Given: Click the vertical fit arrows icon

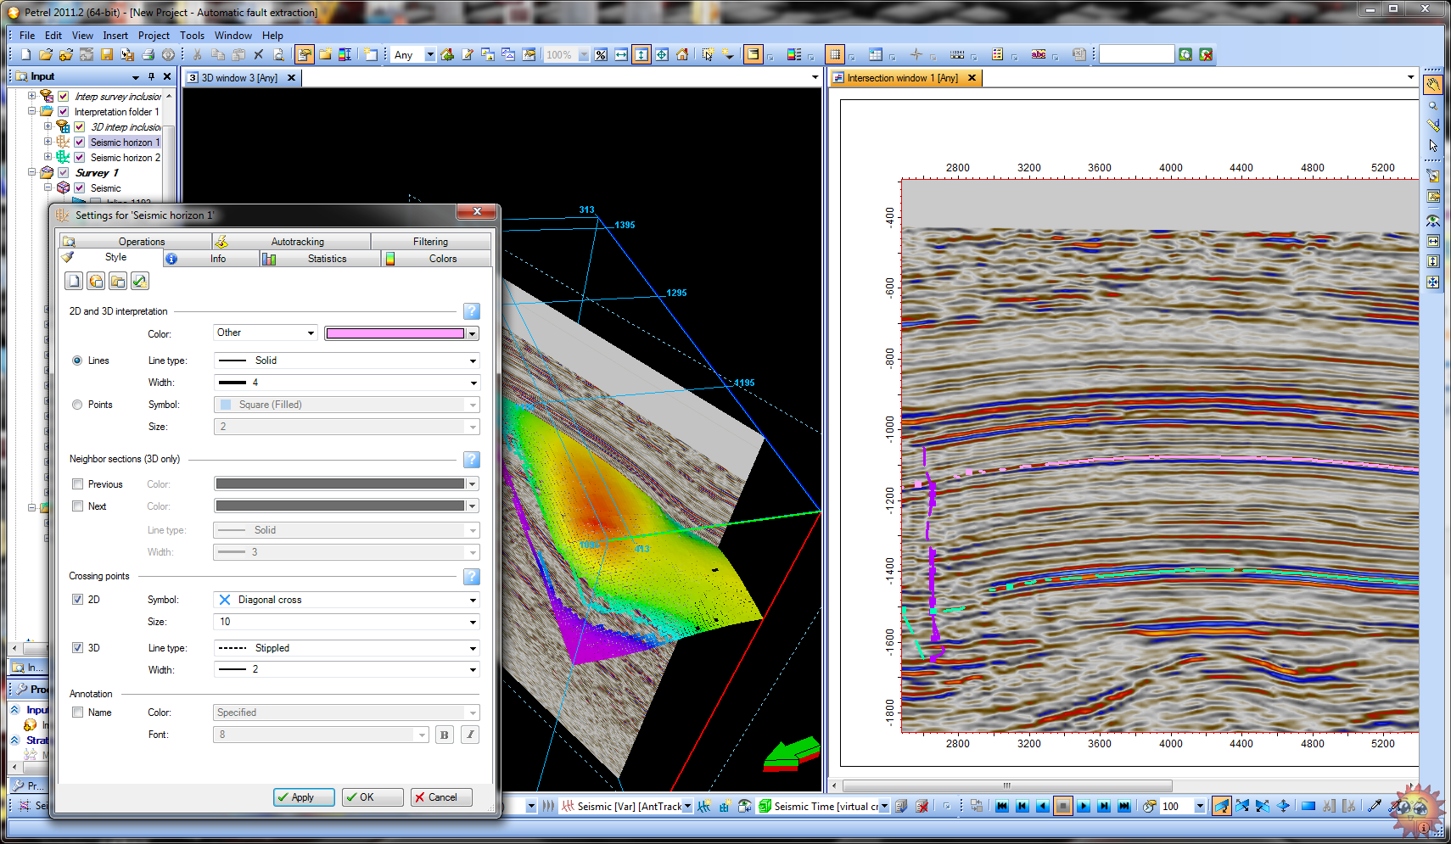Looking at the screenshot, I should point(641,54).
